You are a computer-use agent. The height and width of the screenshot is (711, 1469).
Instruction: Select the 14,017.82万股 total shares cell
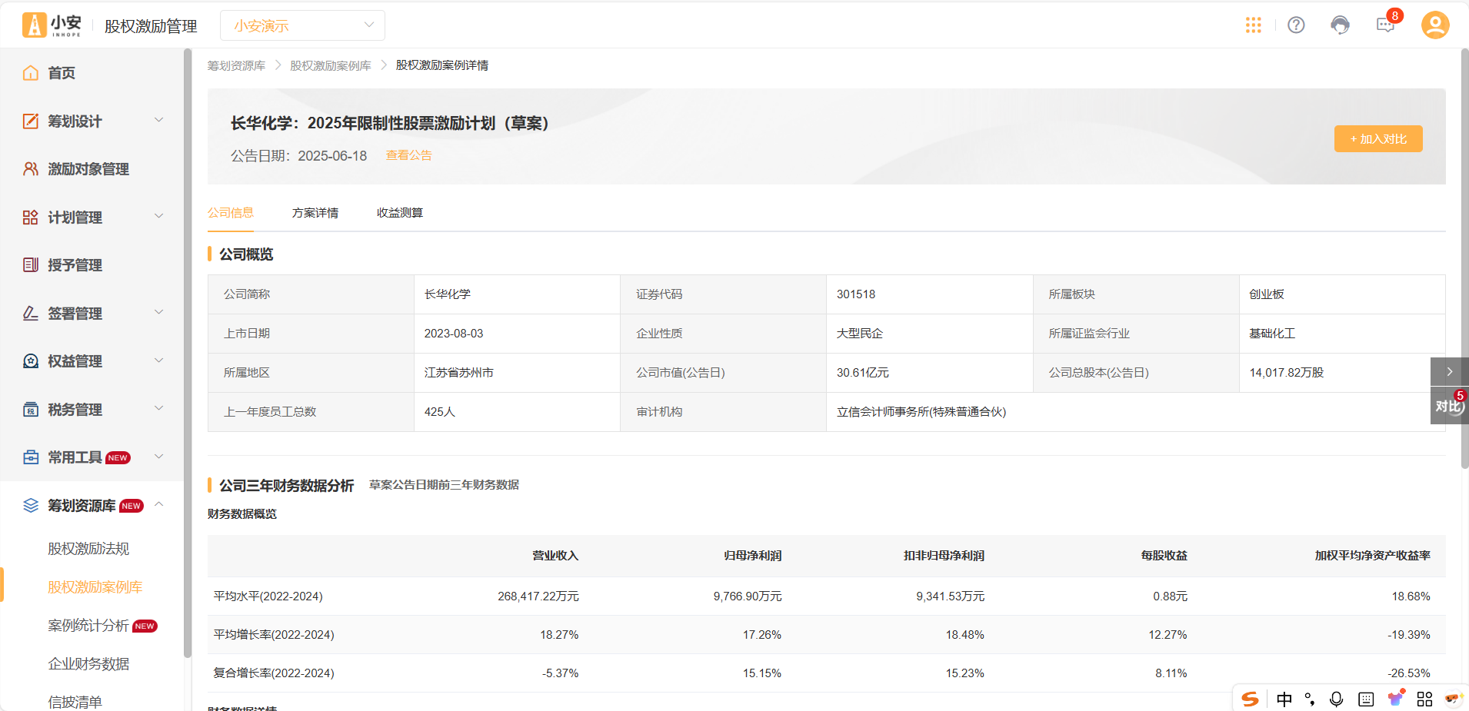(x=1342, y=373)
